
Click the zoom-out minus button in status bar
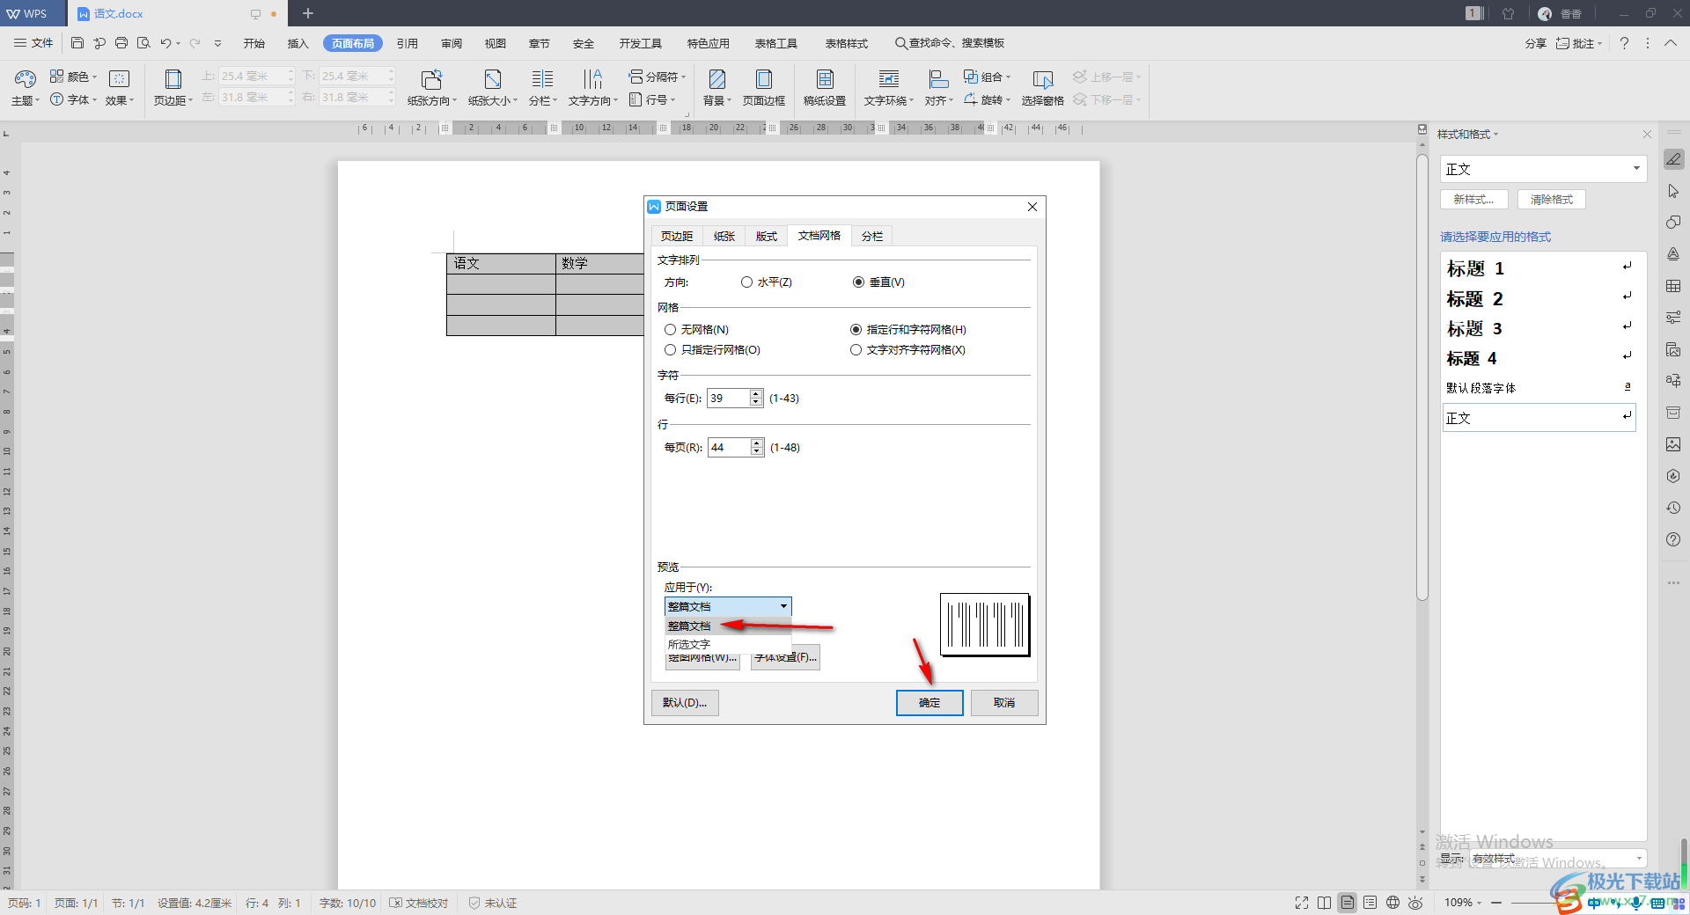[1495, 903]
